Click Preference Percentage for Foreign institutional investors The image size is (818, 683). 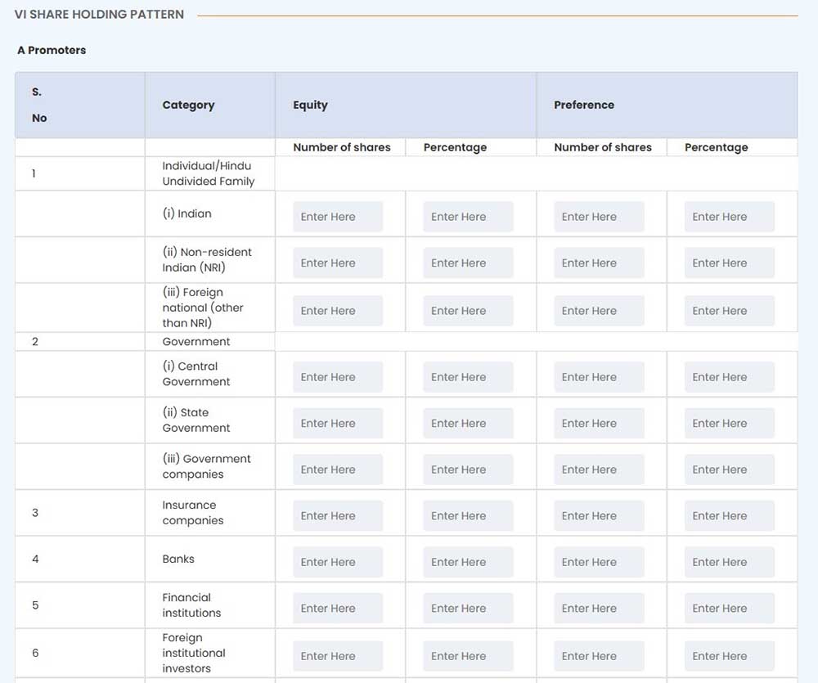click(729, 656)
